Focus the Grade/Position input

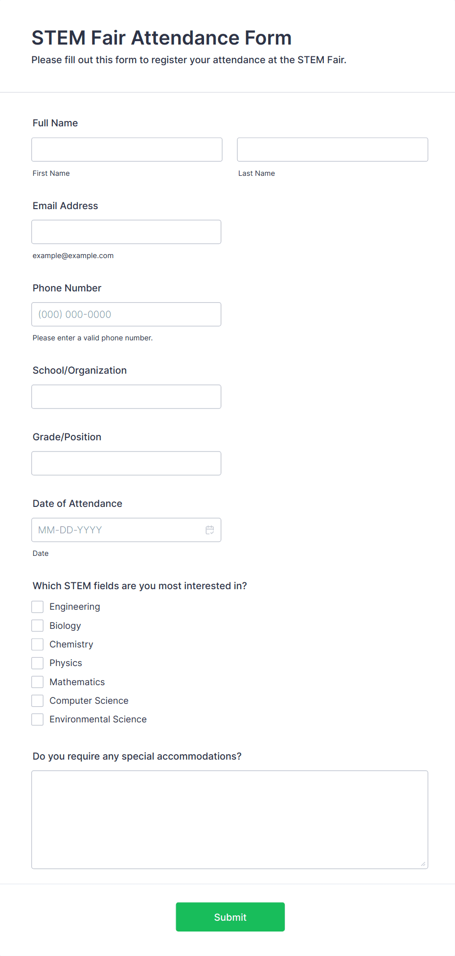pos(126,463)
